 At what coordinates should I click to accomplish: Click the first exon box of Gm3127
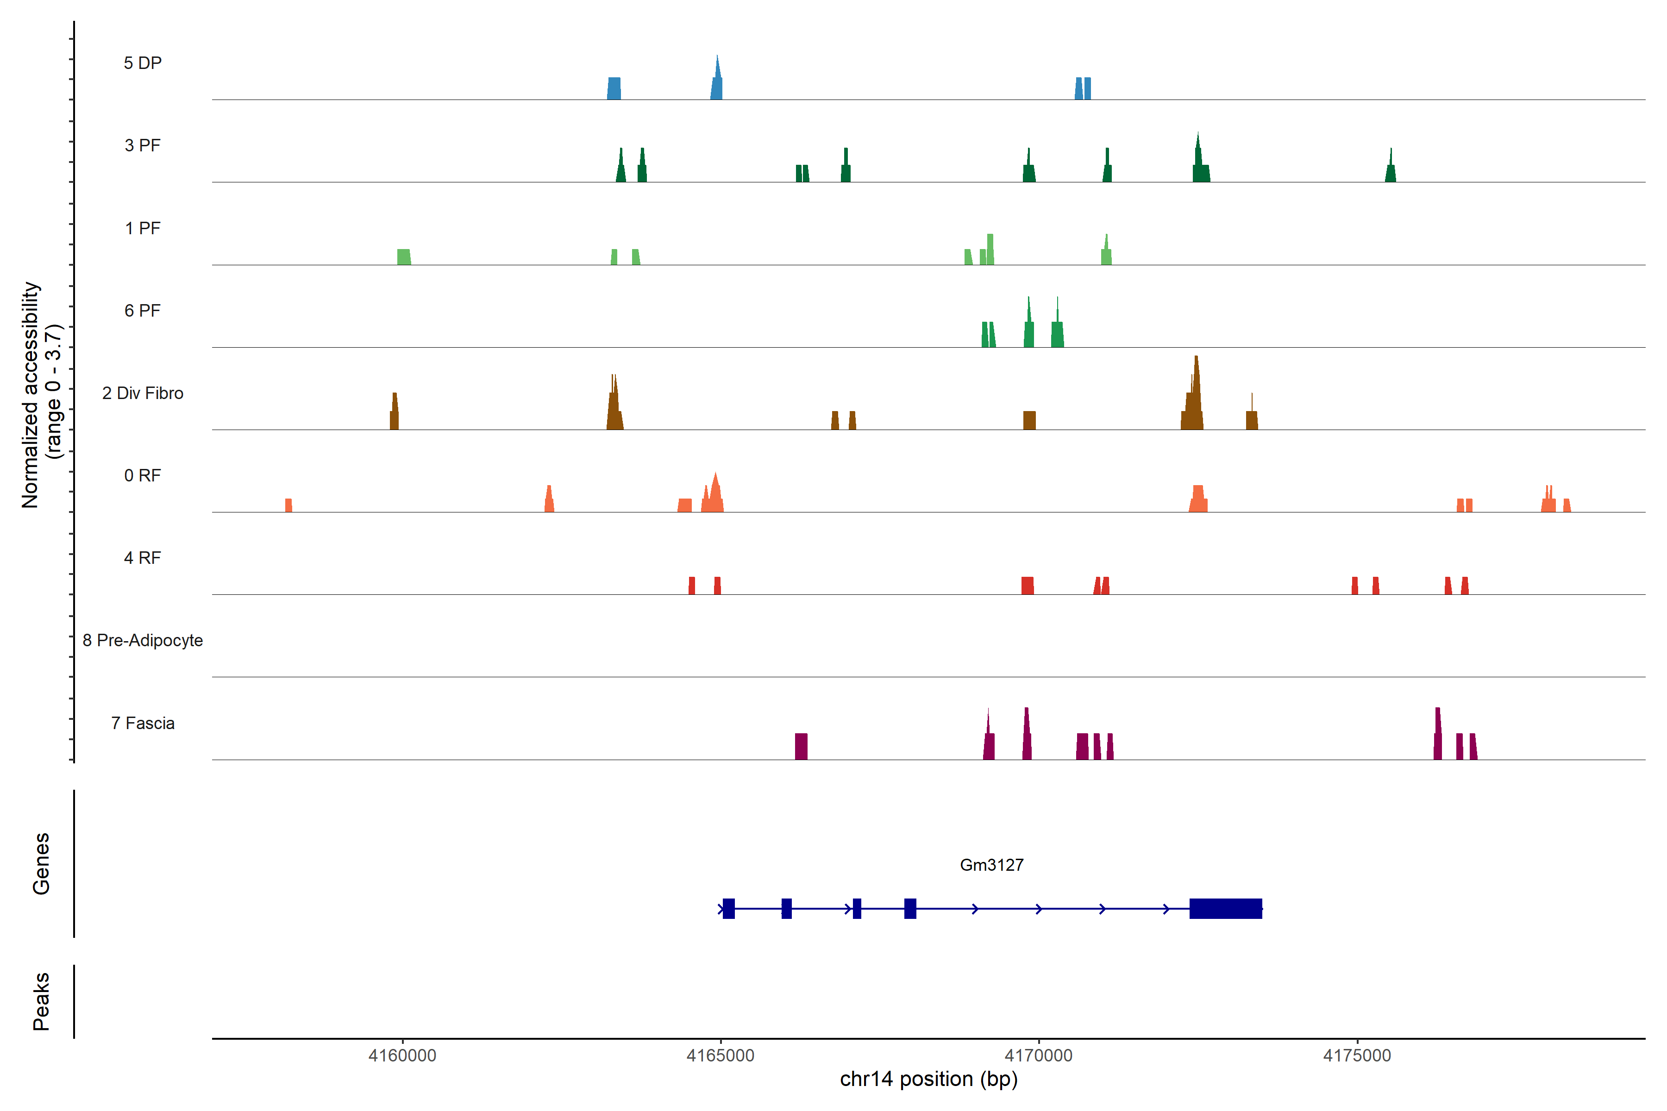728,908
